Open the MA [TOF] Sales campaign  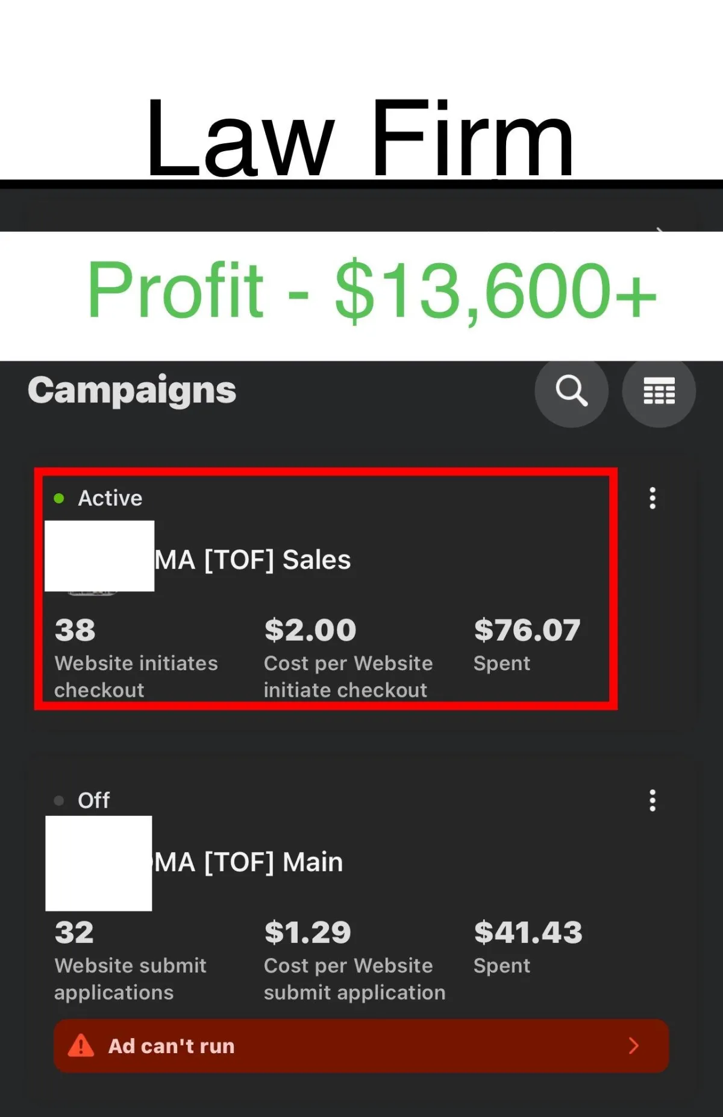252,559
